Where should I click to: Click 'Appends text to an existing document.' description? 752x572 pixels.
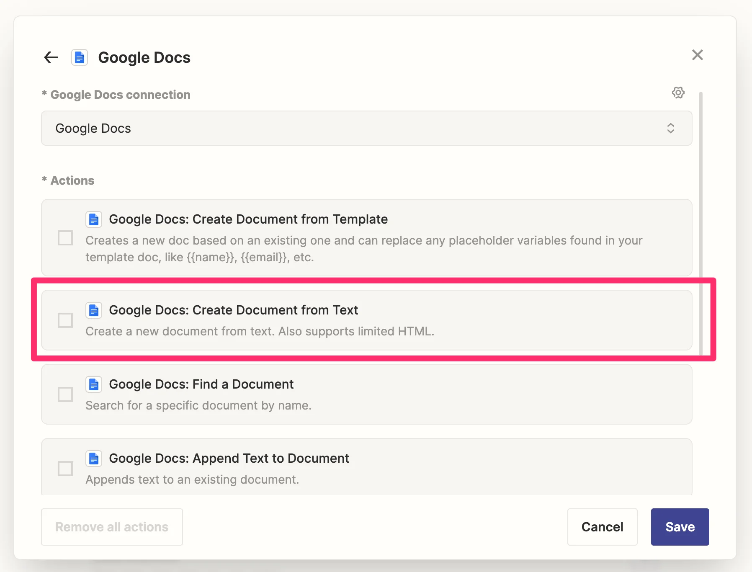coord(192,479)
